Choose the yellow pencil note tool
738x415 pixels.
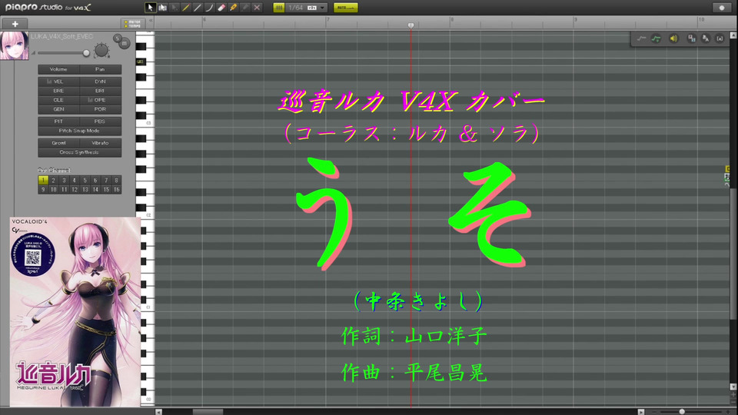[186, 8]
